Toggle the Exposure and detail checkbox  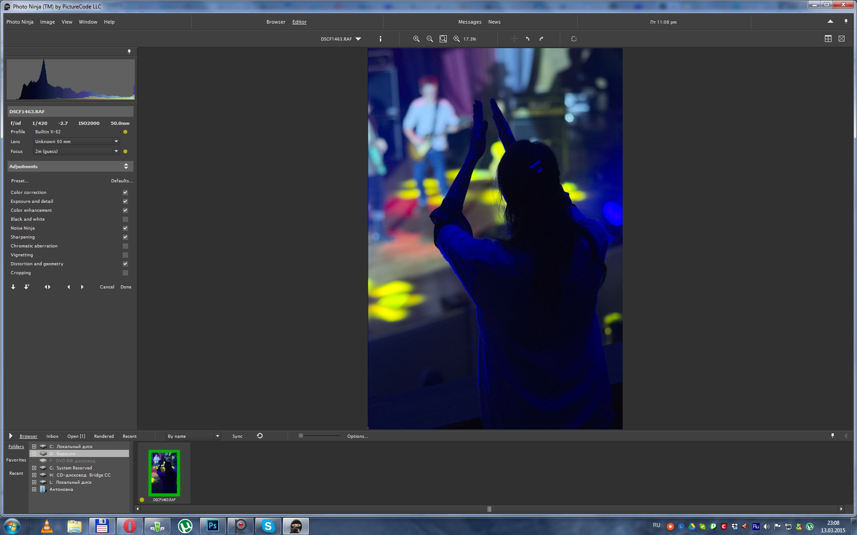125,202
